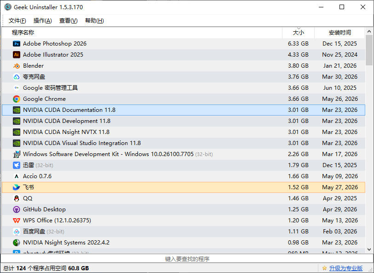Click the 百度网盘 icon
The image size is (374, 273).
(17, 232)
